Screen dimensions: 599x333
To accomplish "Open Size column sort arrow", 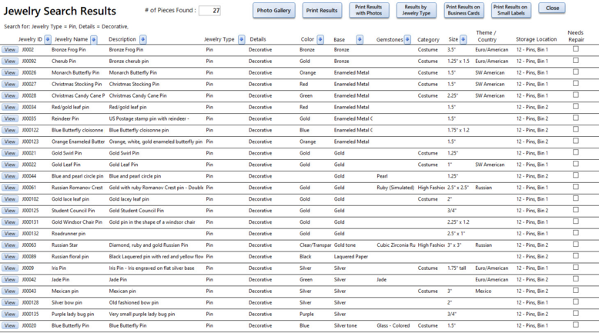I will (x=463, y=39).
